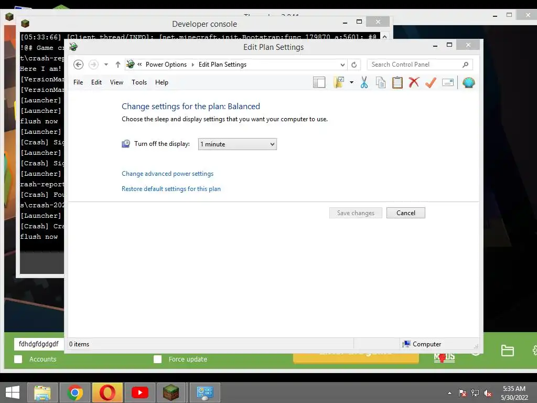Click the network tray icon

coord(475,393)
